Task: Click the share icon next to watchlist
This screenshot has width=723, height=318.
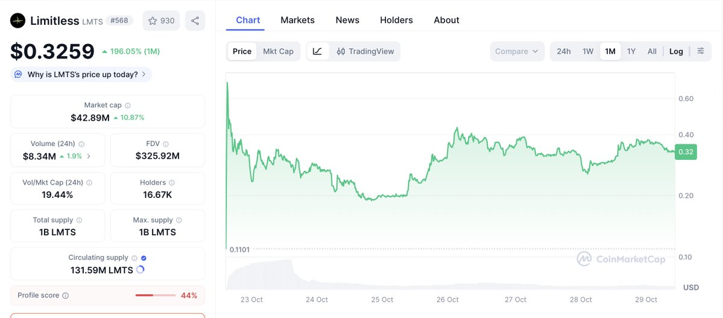Action: pos(195,21)
